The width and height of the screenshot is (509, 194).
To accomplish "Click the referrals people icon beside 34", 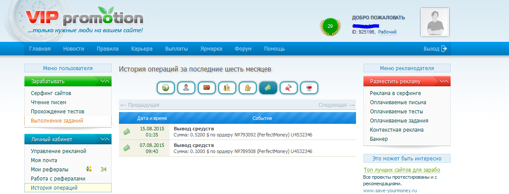I will click(x=89, y=169).
